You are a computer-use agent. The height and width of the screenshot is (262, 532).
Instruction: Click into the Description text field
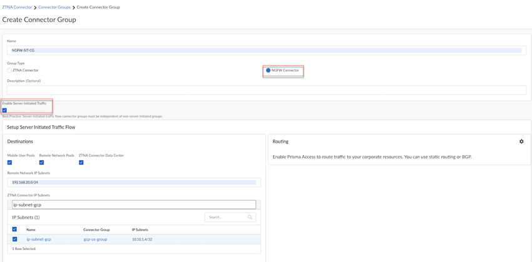tap(266, 90)
